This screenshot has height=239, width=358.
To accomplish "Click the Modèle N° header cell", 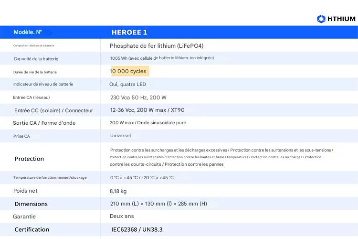I will coord(28,32).
